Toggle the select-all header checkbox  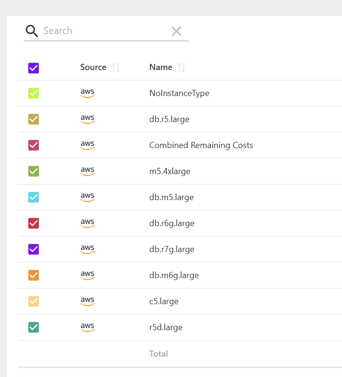pyautogui.click(x=34, y=68)
